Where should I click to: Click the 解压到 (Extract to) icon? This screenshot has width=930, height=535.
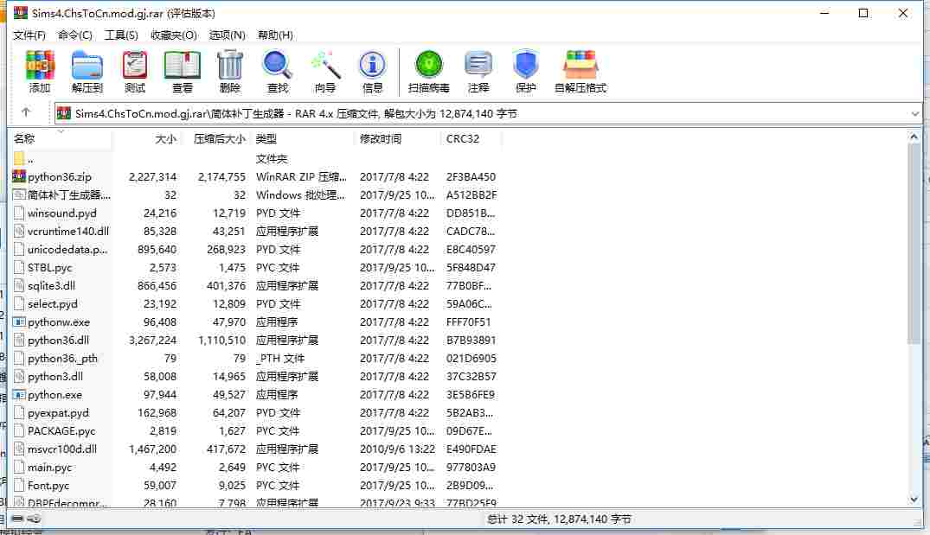[87, 71]
